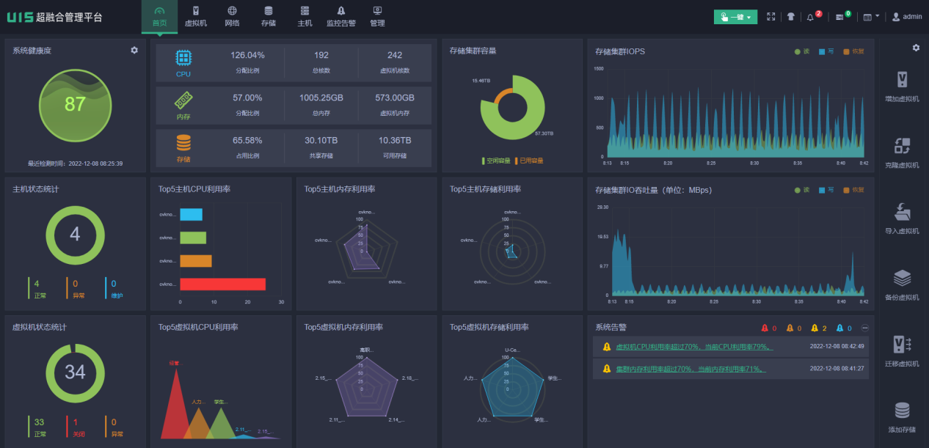Viewport: 929px width, 448px height.
Task: Expand the system alarm more-options ellipsis
Action: [x=864, y=328]
